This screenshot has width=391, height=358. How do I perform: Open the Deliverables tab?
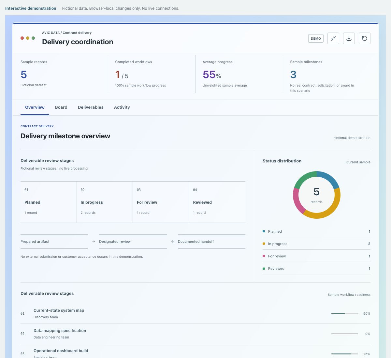pyautogui.click(x=91, y=107)
